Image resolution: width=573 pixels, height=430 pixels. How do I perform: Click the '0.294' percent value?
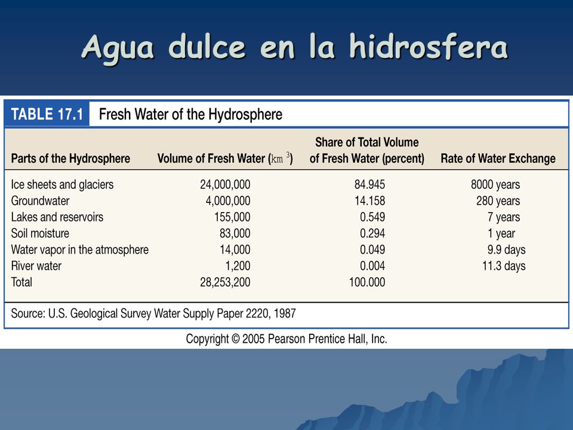tap(372, 234)
